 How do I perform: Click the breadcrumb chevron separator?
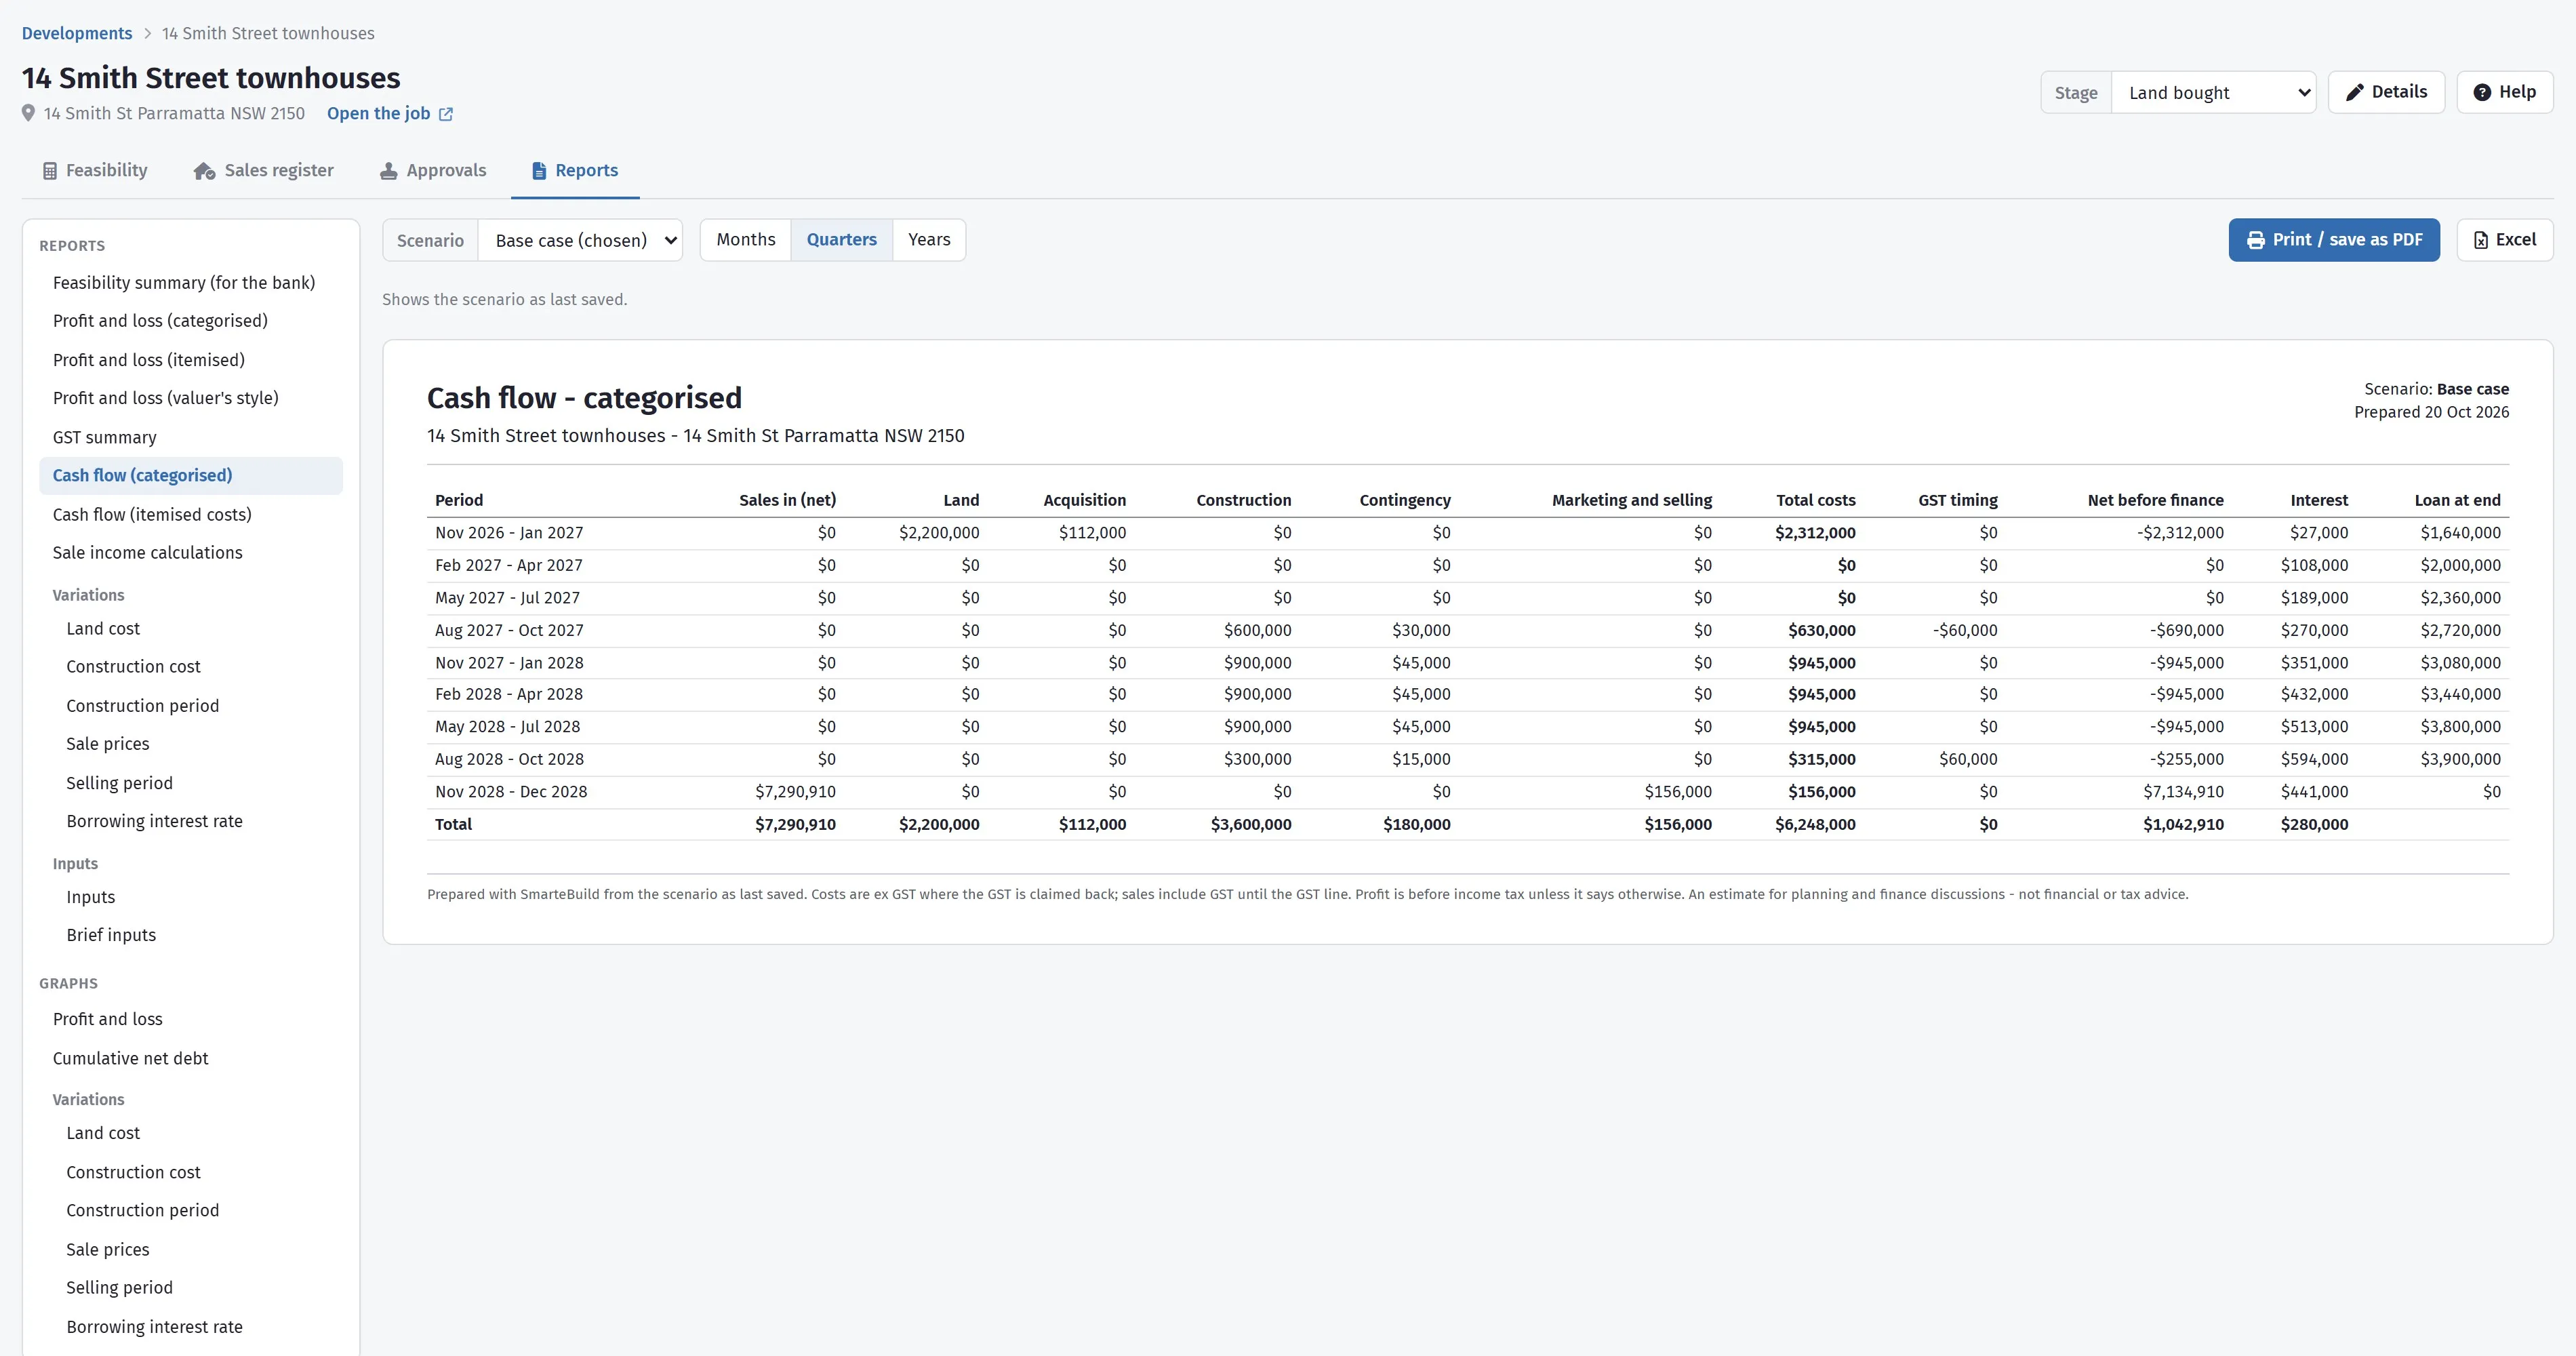(x=147, y=33)
